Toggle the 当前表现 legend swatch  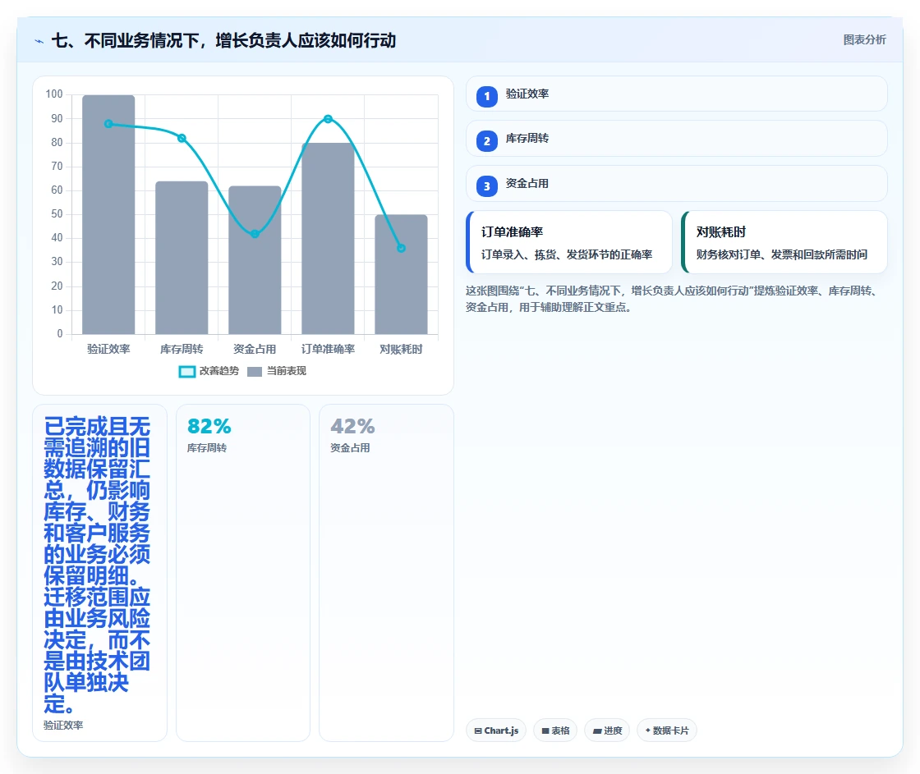tap(254, 371)
